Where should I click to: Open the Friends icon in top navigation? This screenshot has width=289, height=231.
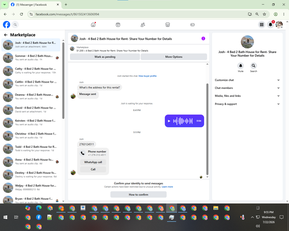(x=143, y=25)
